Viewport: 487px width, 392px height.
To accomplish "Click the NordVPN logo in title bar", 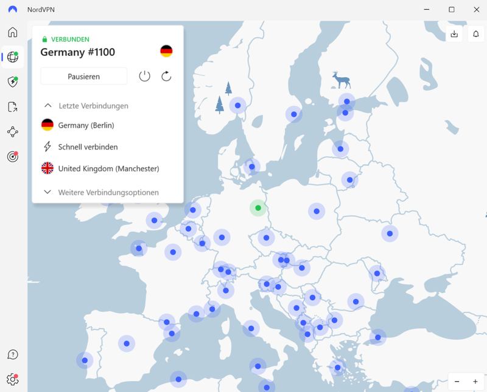I will (13, 9).
